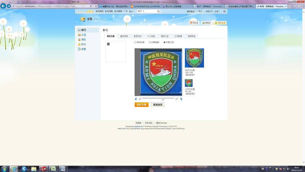This screenshot has width=305, height=172.
Task: Open the 用户 search type dropdown
Action: click(x=141, y=11)
